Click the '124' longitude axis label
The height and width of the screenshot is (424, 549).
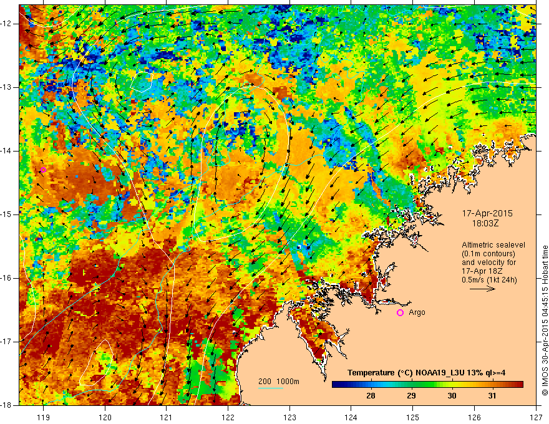coord(351,417)
